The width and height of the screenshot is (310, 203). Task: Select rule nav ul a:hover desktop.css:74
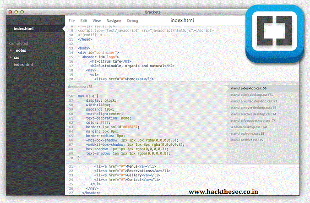254,108
